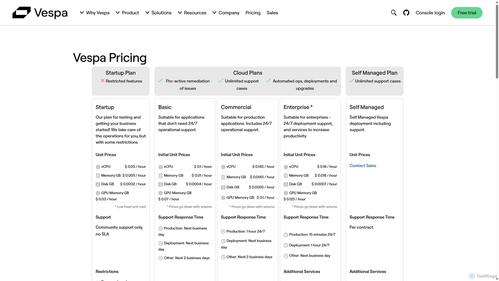Screen dimensions: 499x281
Task: Follow the Contact Sales link
Action: pyautogui.click(x=363, y=165)
